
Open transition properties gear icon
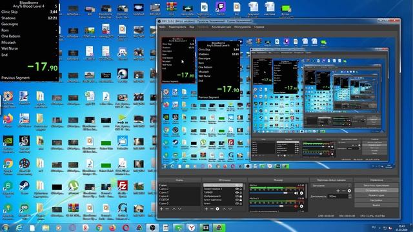pos(349,191)
